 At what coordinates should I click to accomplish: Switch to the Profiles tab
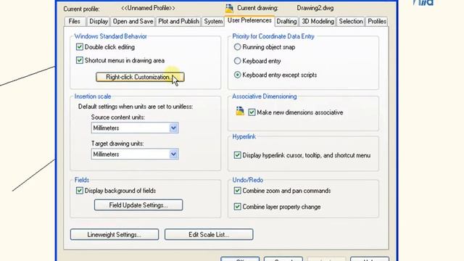tap(377, 21)
